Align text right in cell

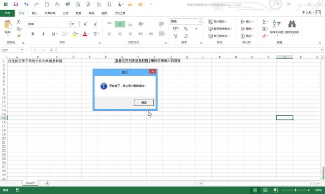point(130,34)
